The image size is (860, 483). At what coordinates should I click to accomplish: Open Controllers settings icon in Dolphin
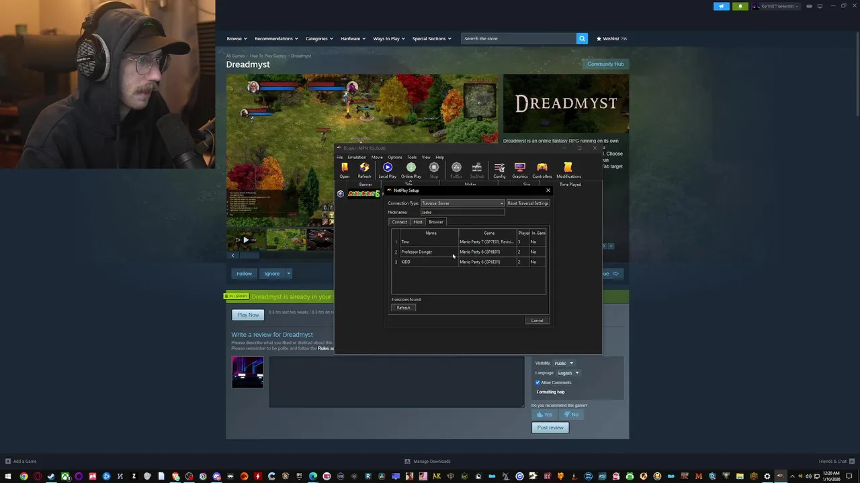542,170
